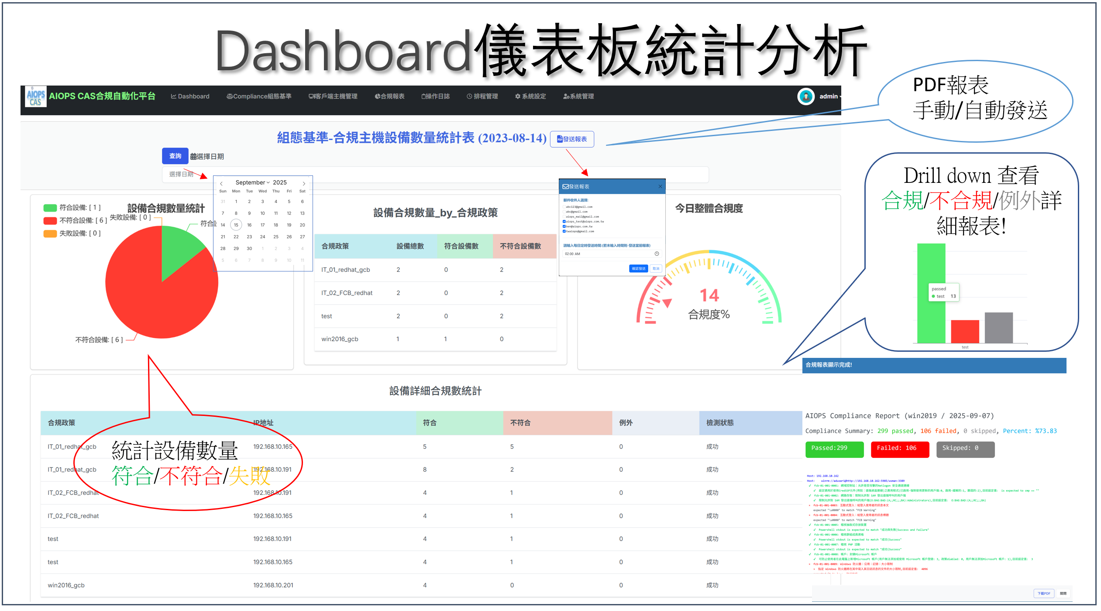The height and width of the screenshot is (611, 1101).
Task: Open the 合規報表 menu item
Action: [389, 96]
